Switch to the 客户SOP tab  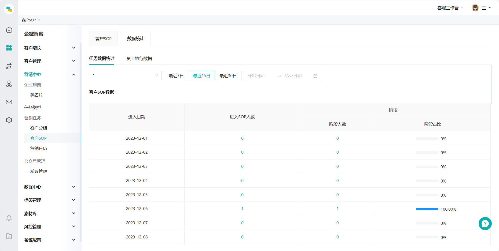click(x=104, y=39)
